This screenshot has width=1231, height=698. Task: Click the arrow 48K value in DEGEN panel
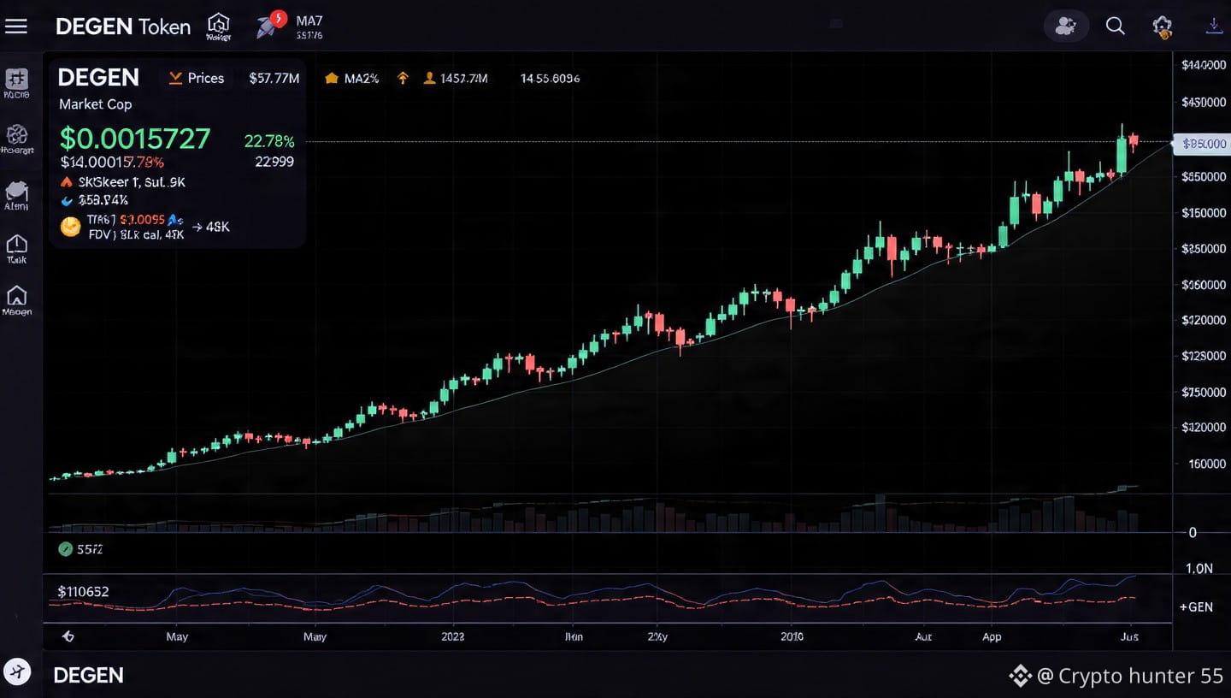(x=211, y=228)
